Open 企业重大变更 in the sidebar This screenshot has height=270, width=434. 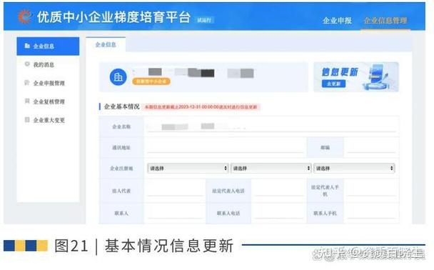point(49,120)
